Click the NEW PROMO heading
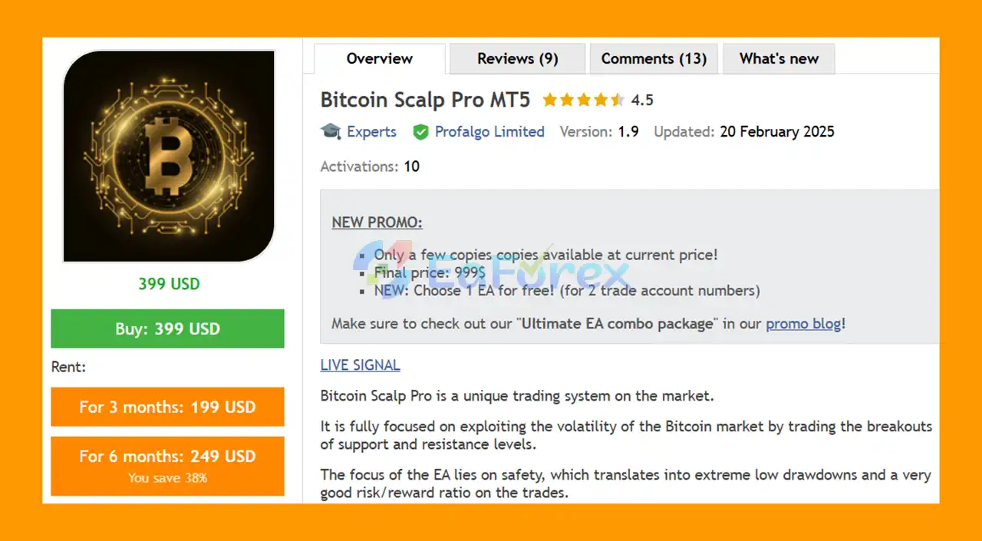 point(377,223)
